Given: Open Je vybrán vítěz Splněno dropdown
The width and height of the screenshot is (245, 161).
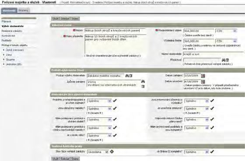Looking at the screenshot, I should 99,136.
